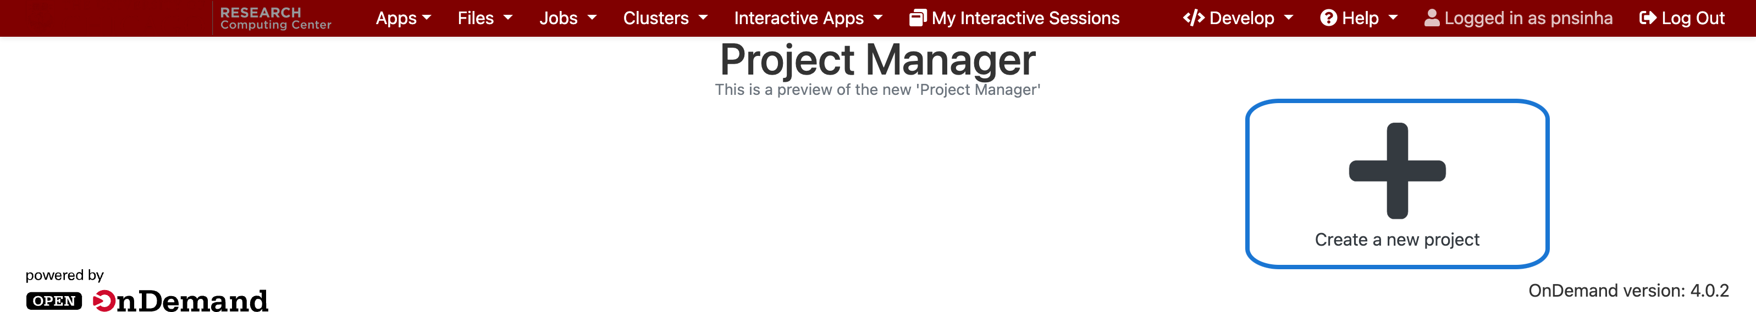
Task: Expand the Interactive Apps dropdown
Action: click(807, 18)
